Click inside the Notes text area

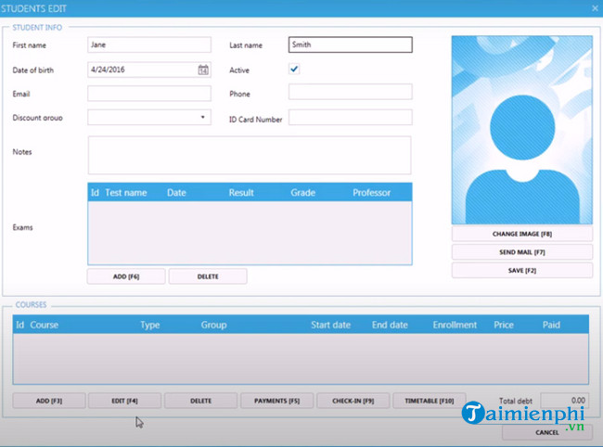[x=249, y=155]
